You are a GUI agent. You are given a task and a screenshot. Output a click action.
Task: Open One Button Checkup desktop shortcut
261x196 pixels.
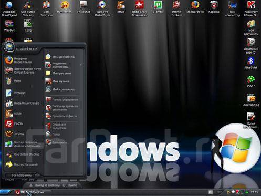tap(28, 9)
